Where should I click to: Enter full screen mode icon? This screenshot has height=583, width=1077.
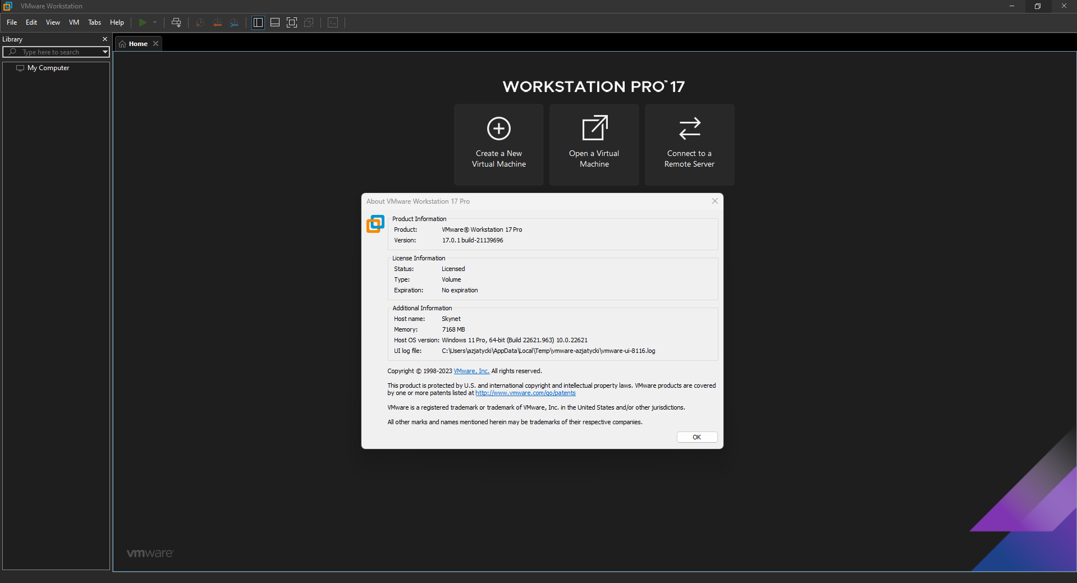[x=292, y=22]
